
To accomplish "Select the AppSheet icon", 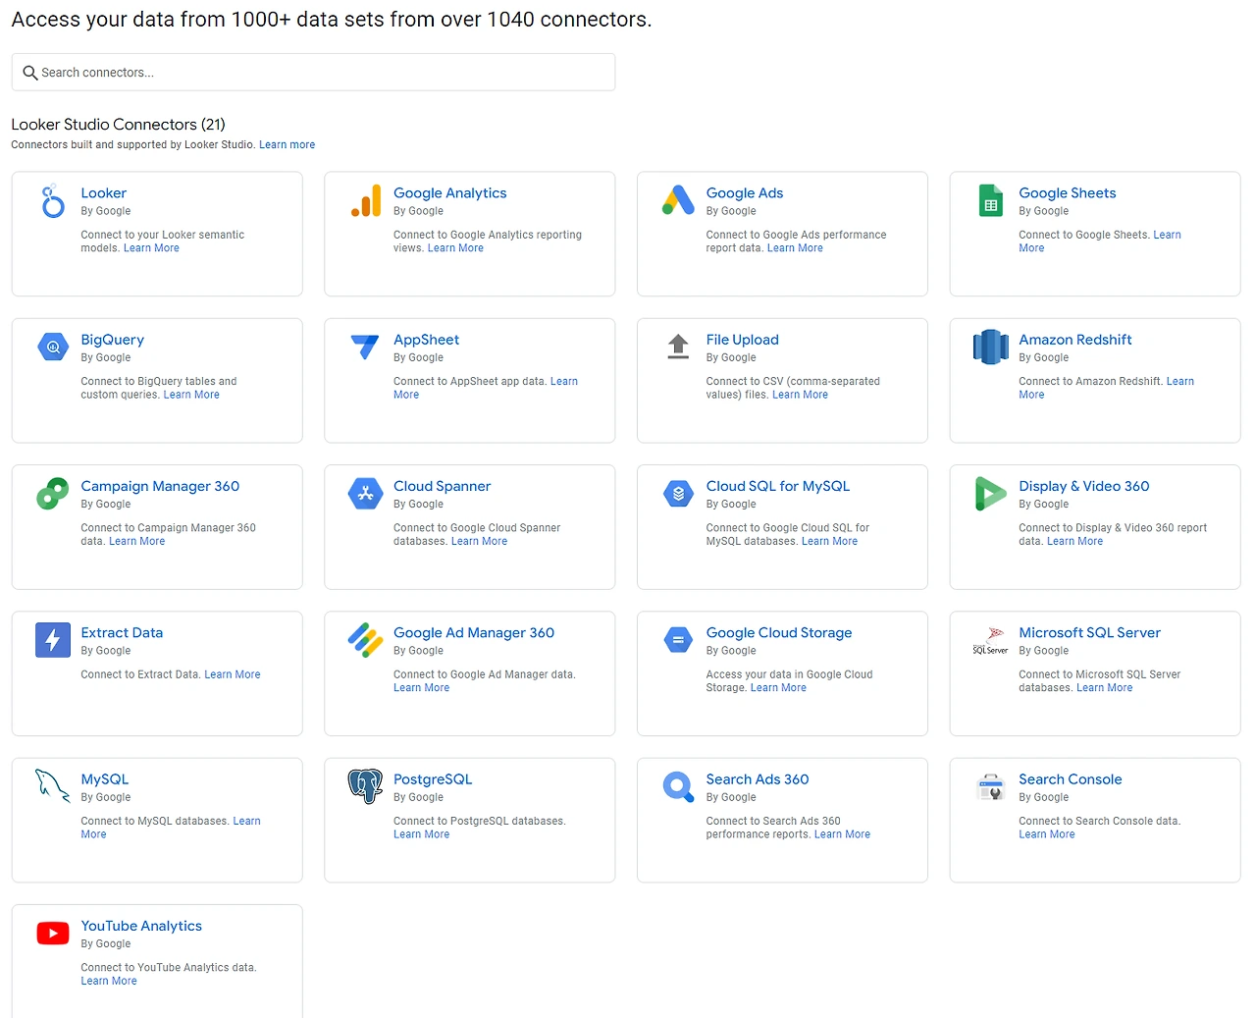I will (365, 347).
